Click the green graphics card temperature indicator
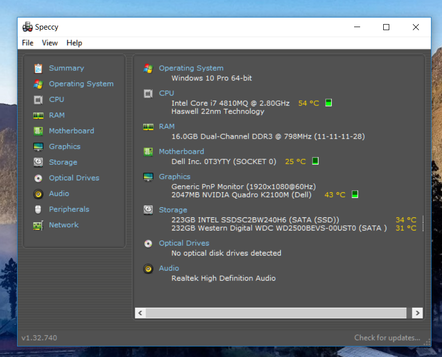Image resolution: width=442 pixels, height=357 pixels. [x=355, y=194]
